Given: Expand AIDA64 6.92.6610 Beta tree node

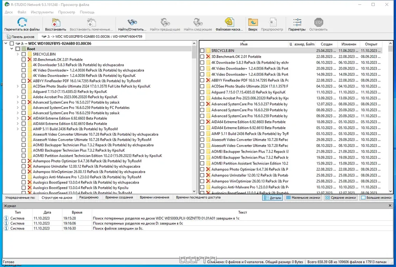Looking at the screenshot, I should coord(18,124).
